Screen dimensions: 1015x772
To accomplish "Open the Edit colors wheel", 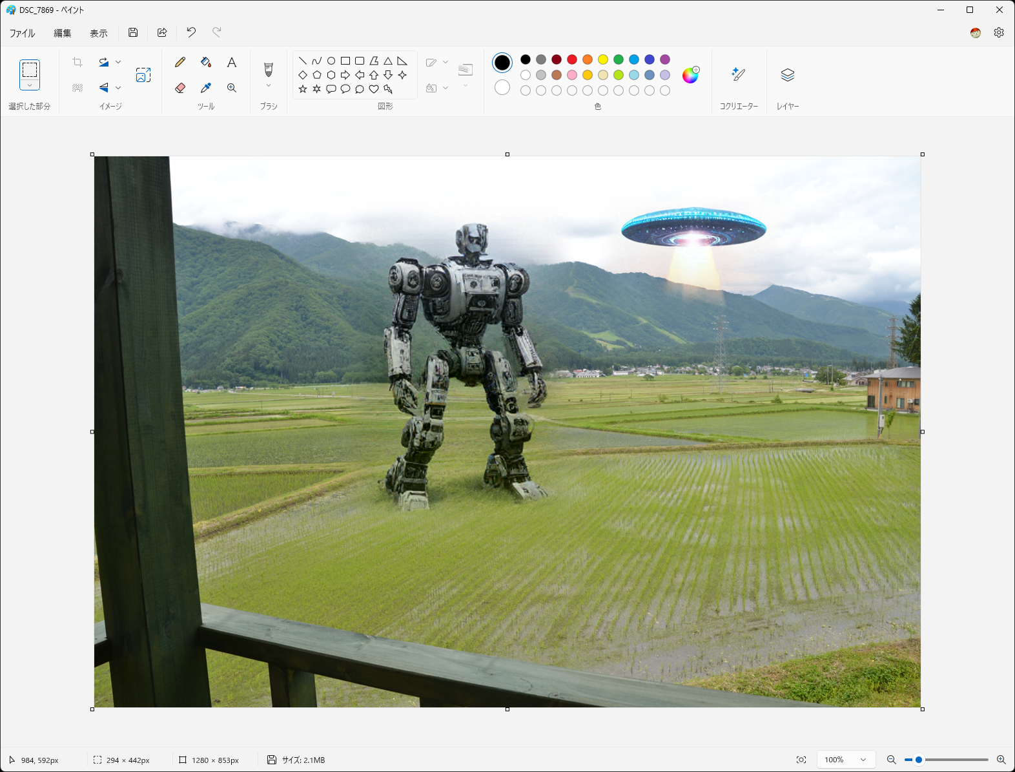I will [691, 75].
